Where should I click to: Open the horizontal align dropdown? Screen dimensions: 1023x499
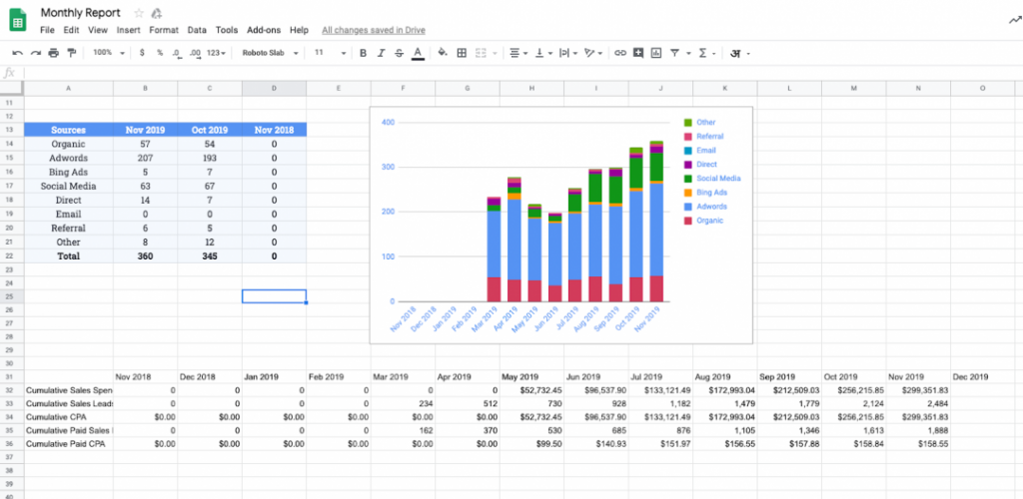(518, 53)
